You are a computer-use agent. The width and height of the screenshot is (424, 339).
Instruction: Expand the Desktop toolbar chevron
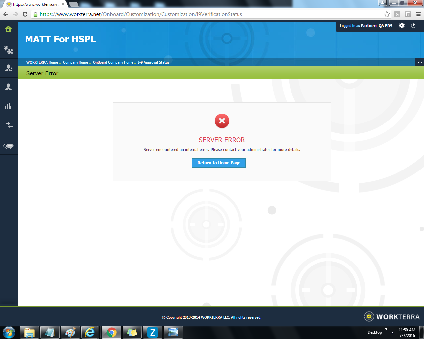pyautogui.click(x=386, y=329)
